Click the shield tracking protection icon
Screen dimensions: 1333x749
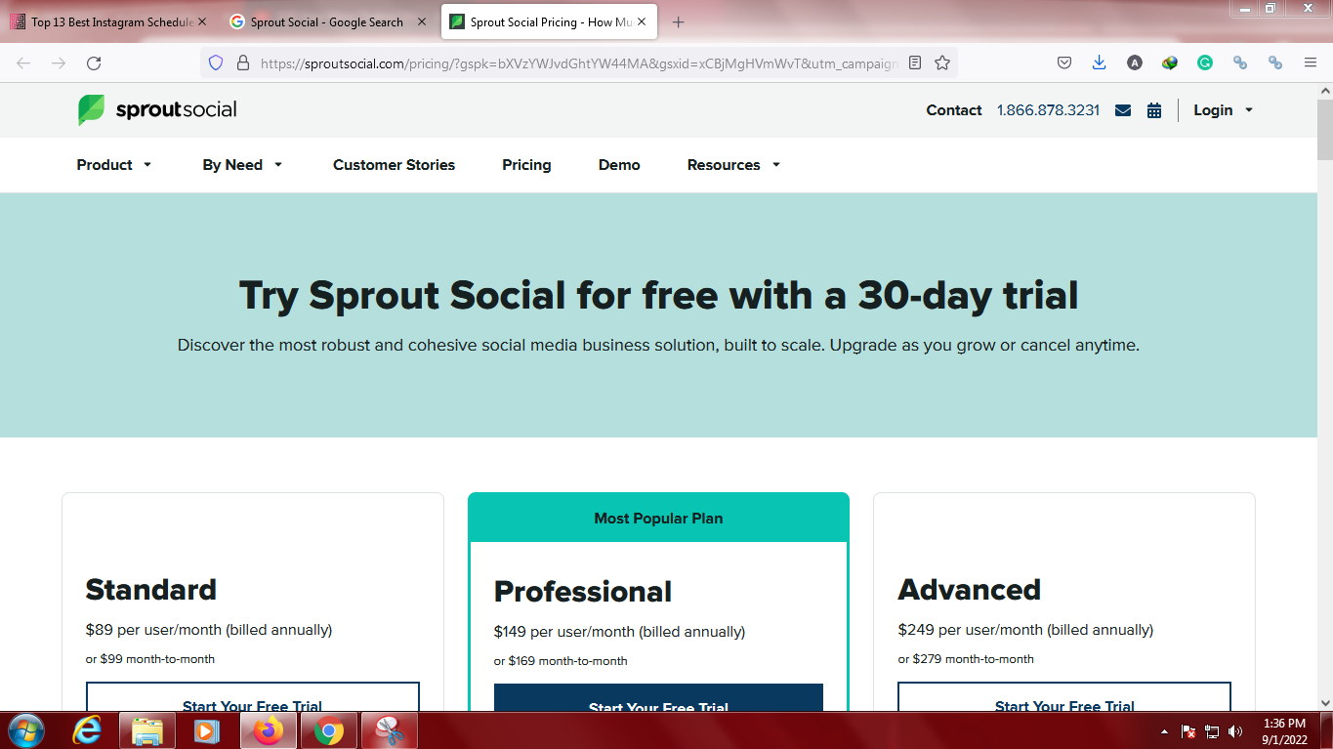(x=216, y=62)
